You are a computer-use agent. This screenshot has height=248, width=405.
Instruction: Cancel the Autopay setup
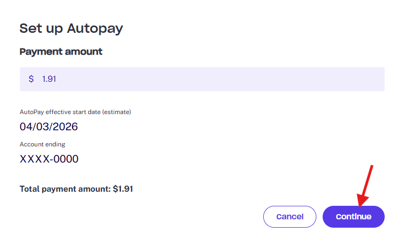289,217
